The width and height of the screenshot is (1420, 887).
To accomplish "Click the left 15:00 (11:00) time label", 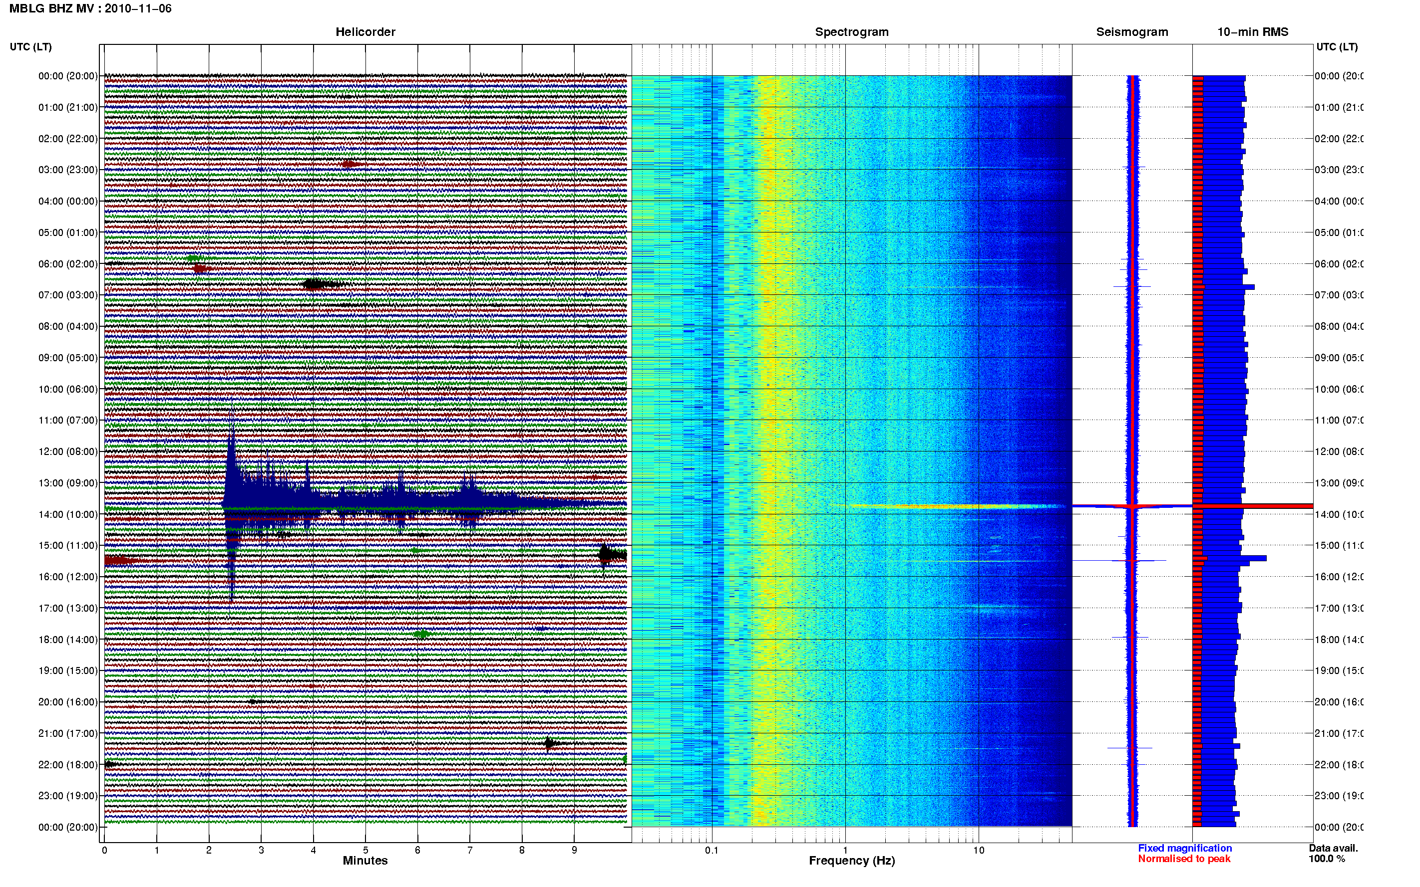I will click(68, 546).
